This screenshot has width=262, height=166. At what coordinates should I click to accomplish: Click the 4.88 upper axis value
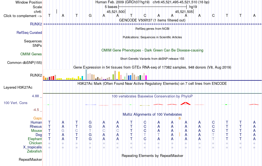pyautogui.click(x=35, y=96)
